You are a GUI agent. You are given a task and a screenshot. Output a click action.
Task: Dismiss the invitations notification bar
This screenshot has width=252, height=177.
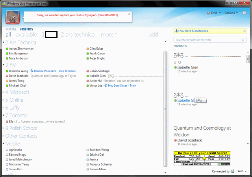tap(244, 31)
